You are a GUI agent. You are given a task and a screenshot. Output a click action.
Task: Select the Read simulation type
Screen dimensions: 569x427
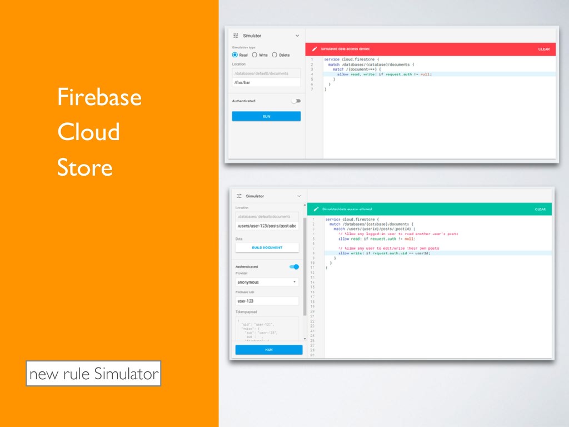235,55
